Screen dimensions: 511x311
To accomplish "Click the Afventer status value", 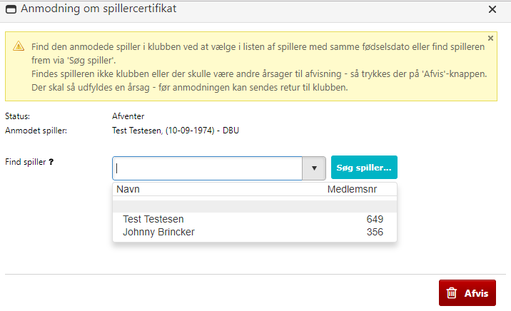I will click(x=128, y=116).
